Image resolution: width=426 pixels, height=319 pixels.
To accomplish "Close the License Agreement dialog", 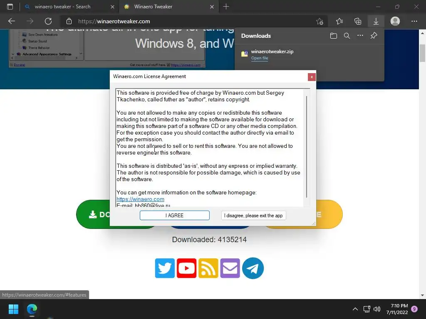I will point(312,77).
